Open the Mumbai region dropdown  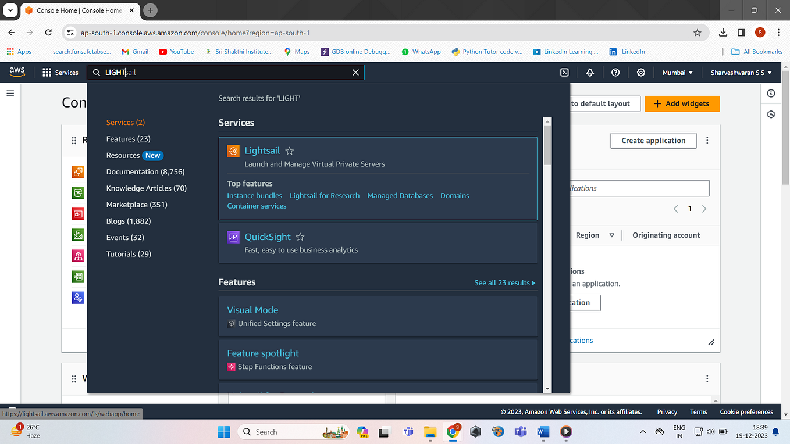point(677,72)
